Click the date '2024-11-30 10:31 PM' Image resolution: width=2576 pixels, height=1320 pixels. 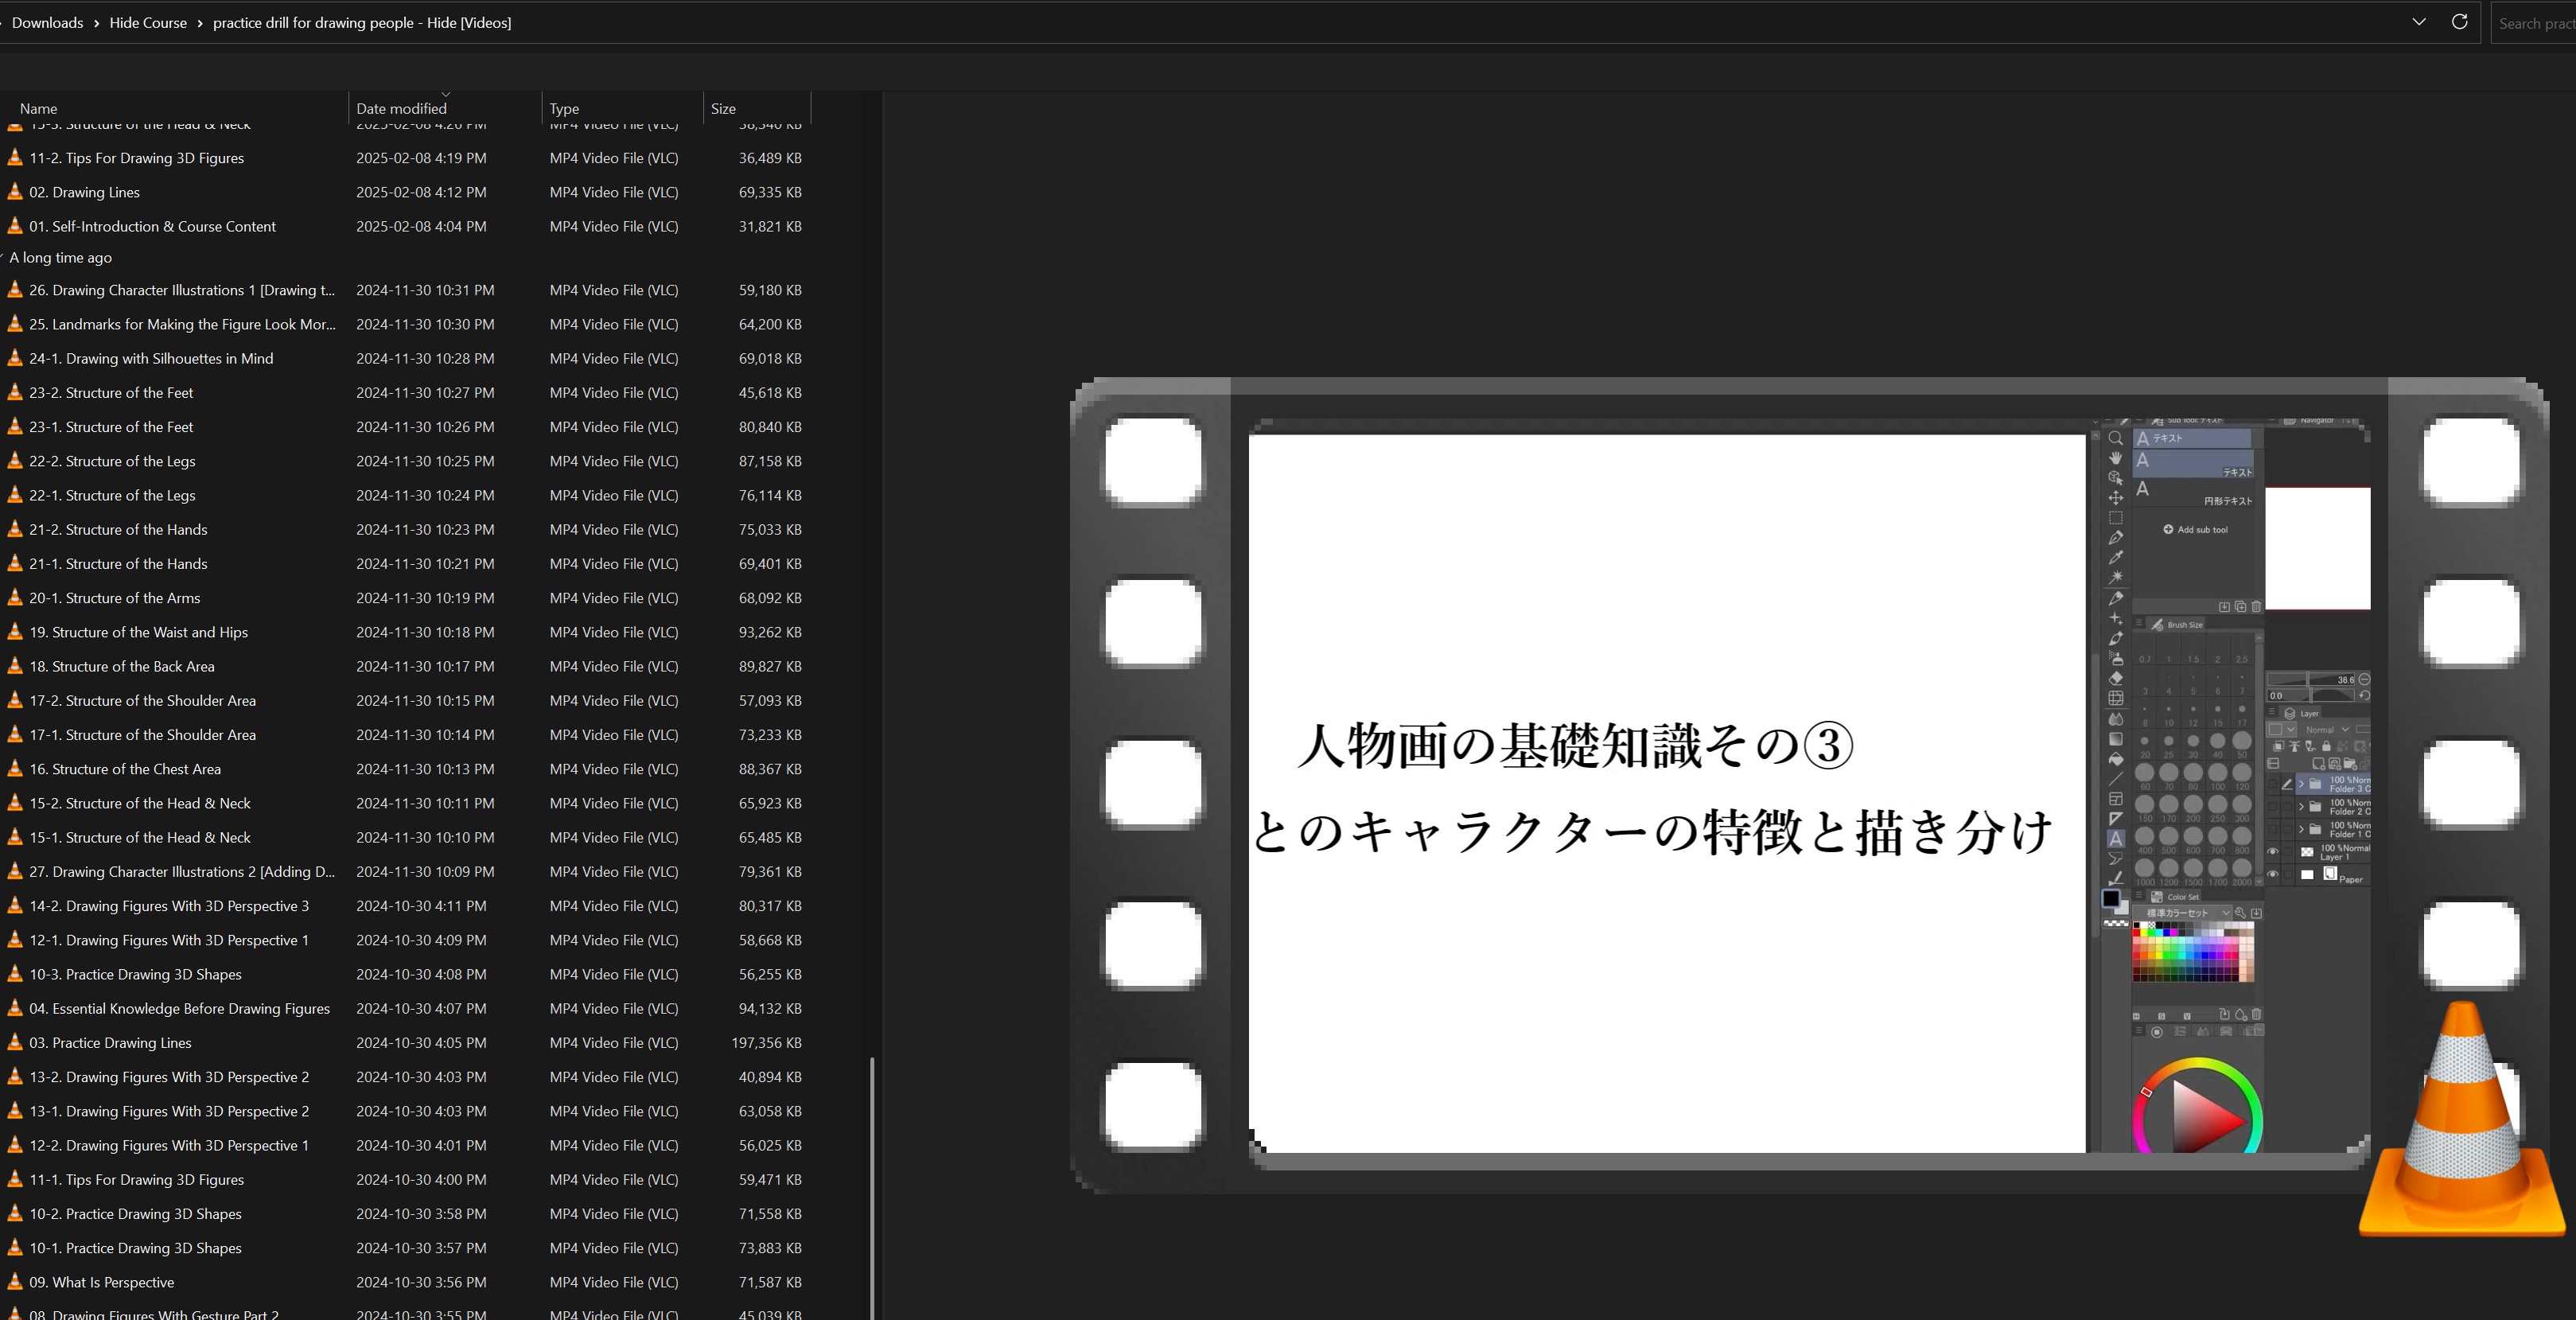click(425, 289)
